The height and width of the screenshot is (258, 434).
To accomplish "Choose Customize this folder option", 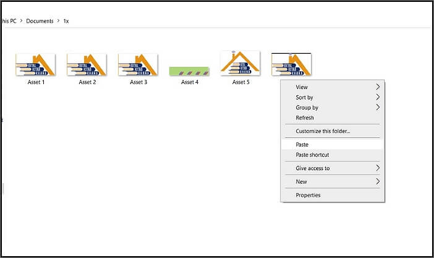I will pos(323,131).
